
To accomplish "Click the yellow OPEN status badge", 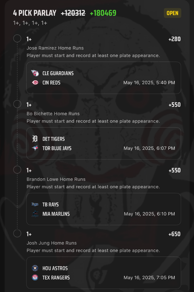I will [x=172, y=13].
